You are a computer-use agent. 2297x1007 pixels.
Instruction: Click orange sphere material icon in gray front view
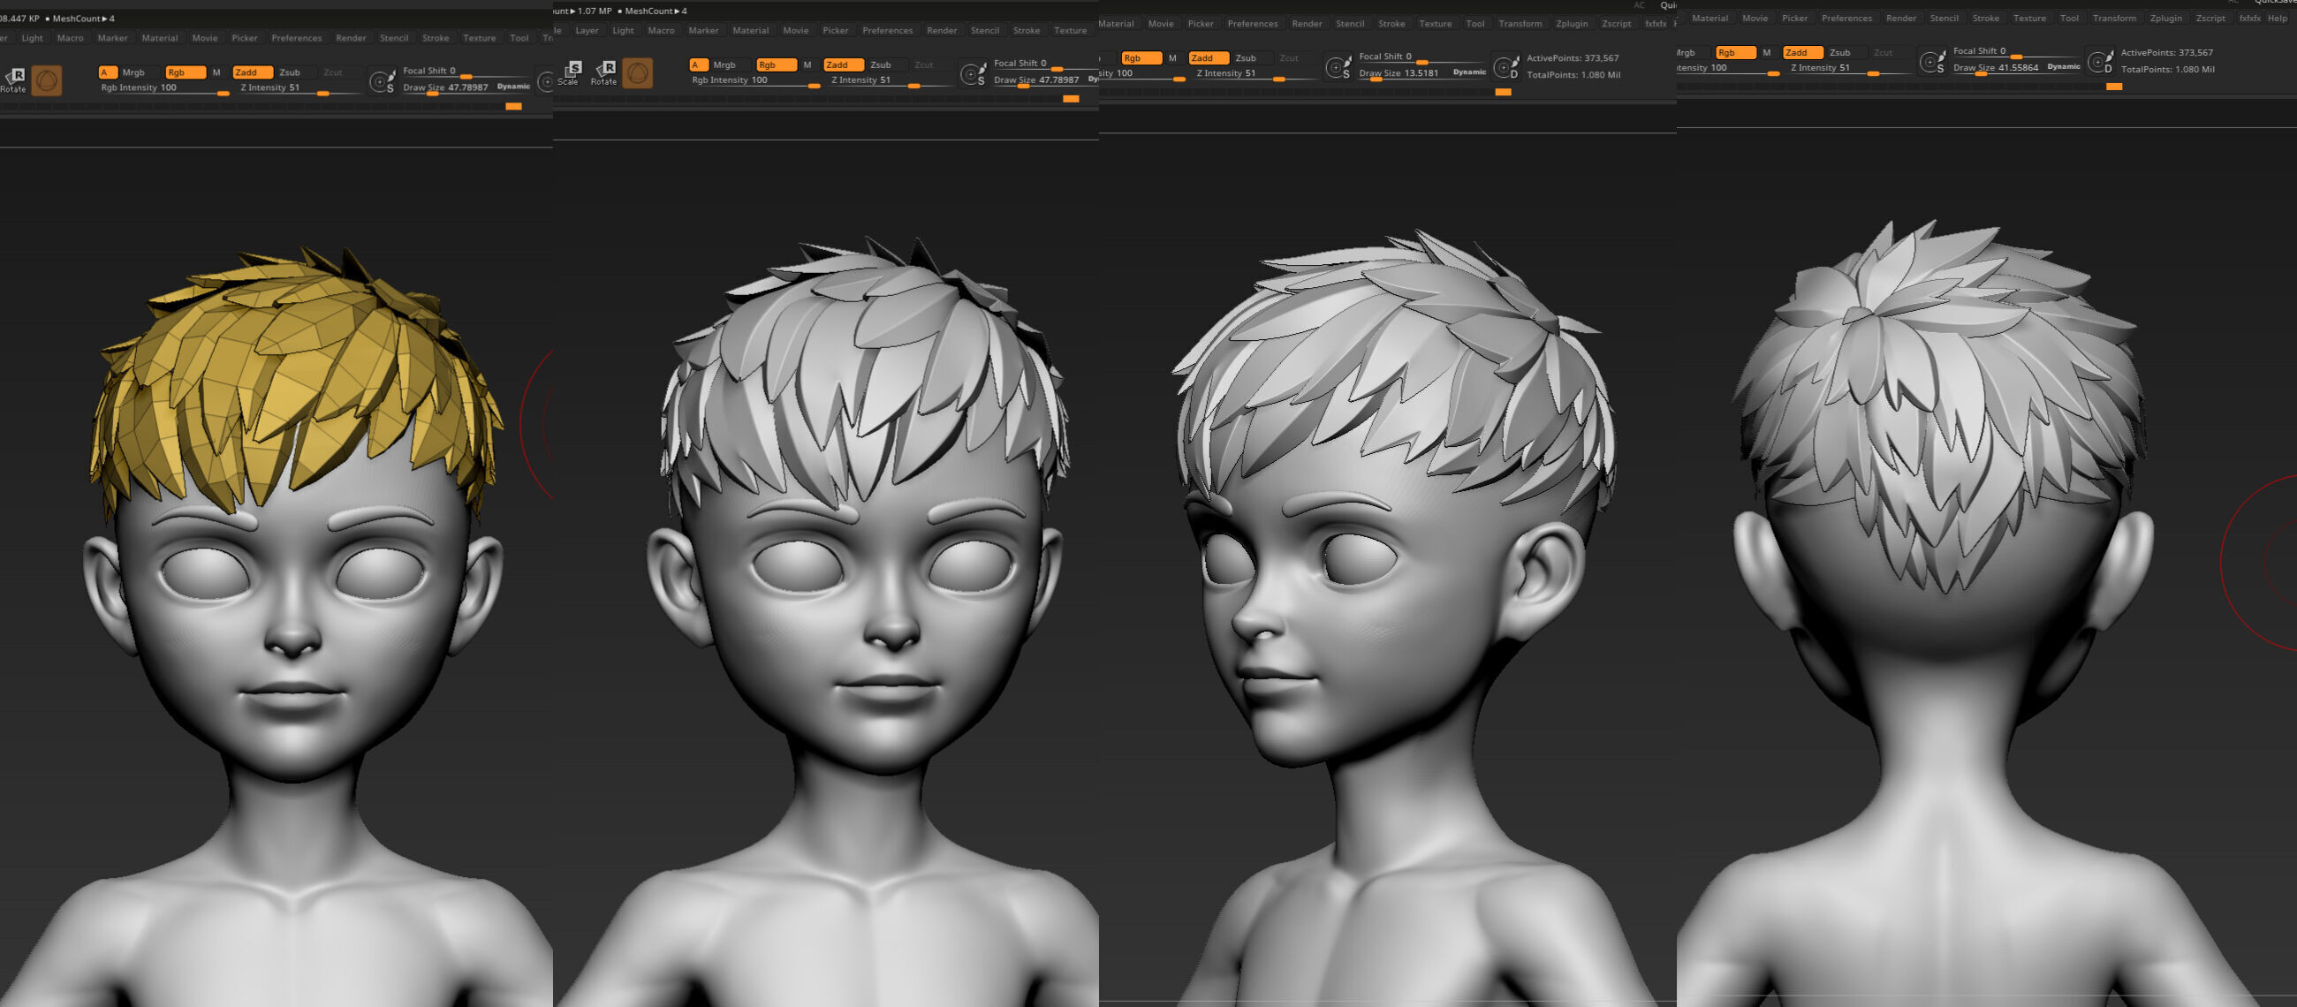point(637,72)
